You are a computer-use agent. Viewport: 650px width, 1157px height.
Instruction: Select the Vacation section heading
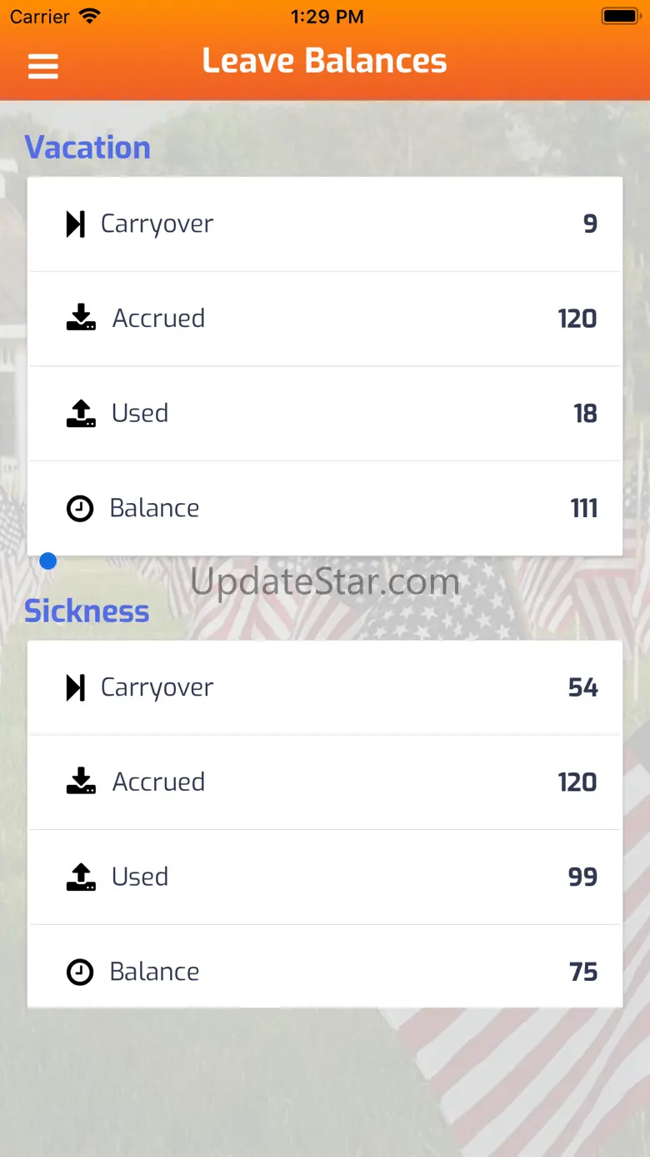87,148
